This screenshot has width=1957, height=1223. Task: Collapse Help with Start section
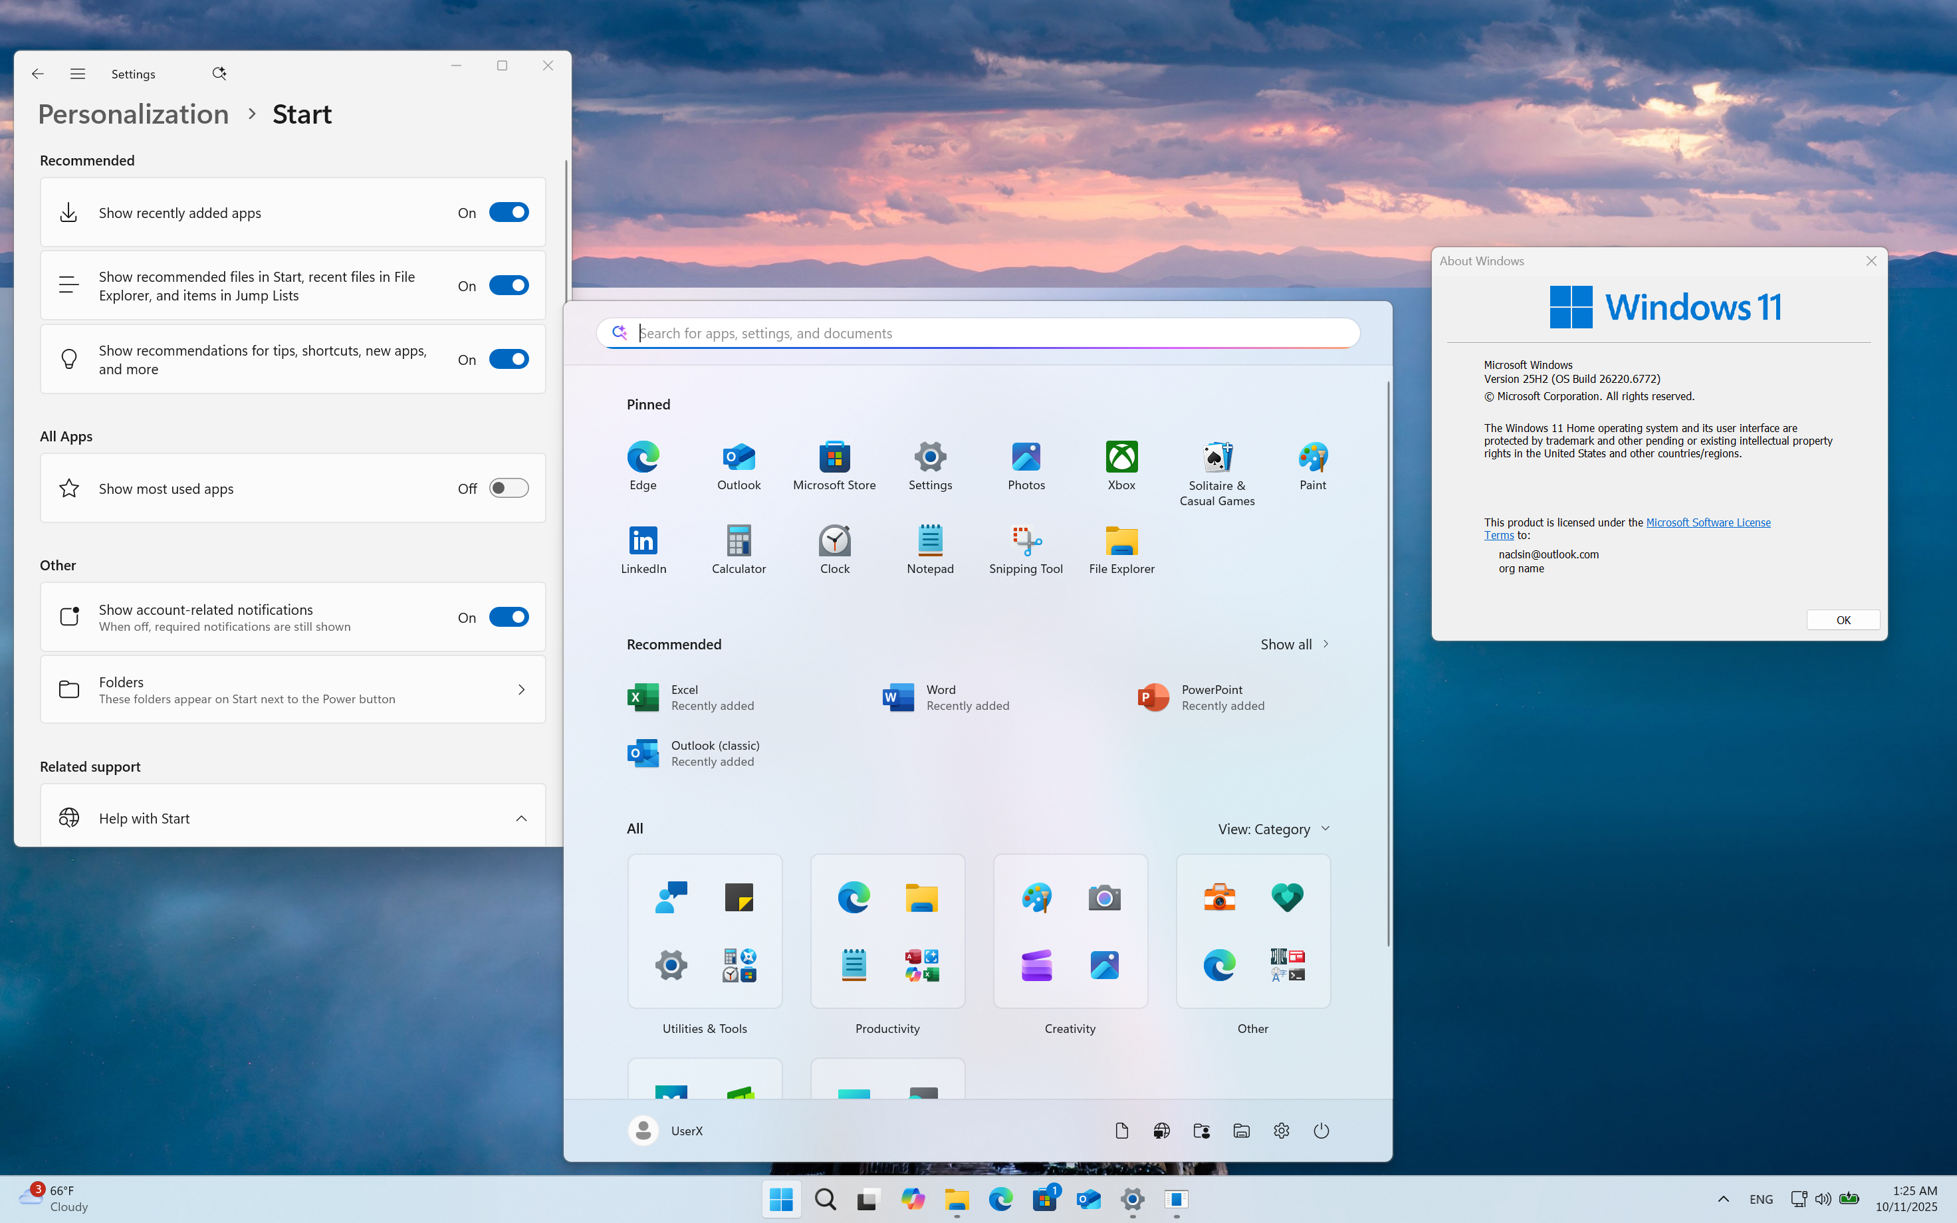520,819
